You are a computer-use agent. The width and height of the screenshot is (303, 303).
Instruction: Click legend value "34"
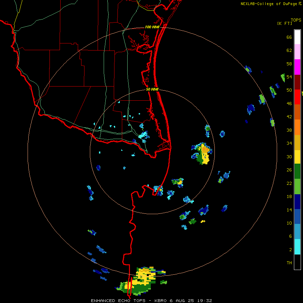(x=289, y=143)
